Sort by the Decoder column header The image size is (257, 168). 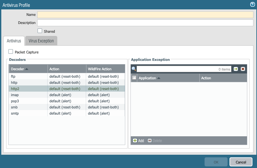click(x=19, y=69)
